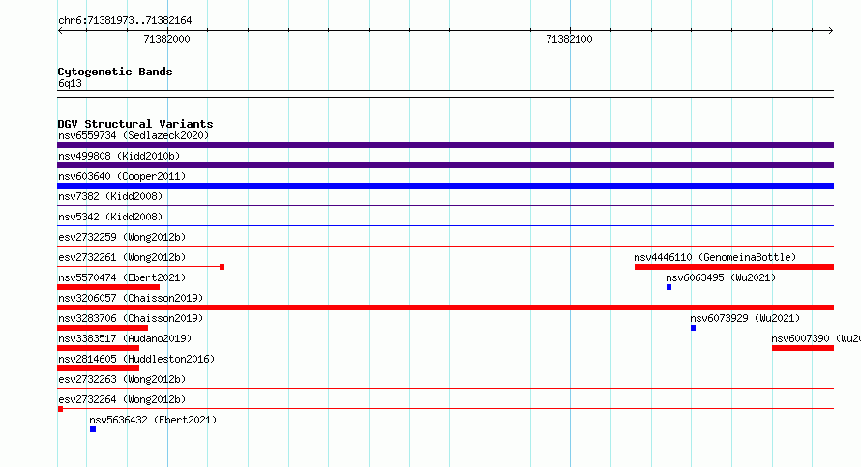
Task: Click the esv2732261 (Wong2012b) label
Action: click(x=122, y=257)
